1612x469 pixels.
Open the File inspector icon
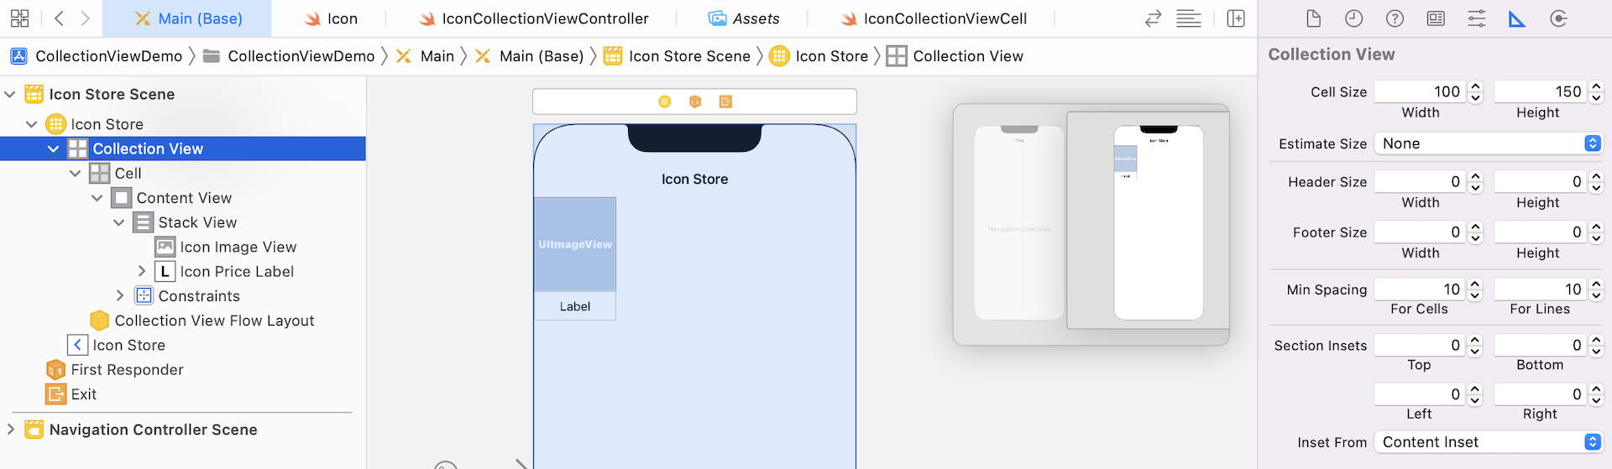click(x=1313, y=18)
